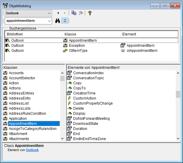183x163 pixels.
Task: Select AssignToCategoryRuleAction in class list
Action: [32, 129]
